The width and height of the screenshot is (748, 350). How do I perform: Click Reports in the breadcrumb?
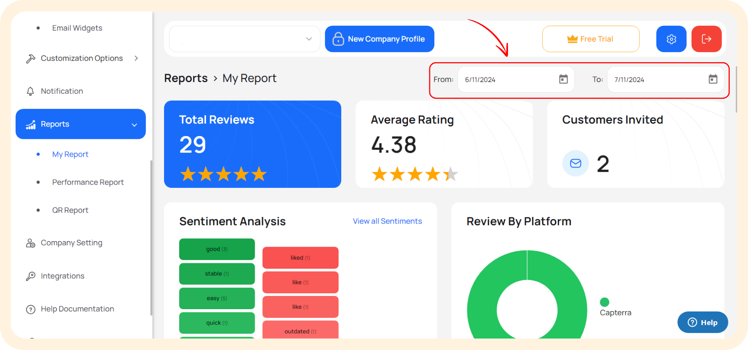point(186,78)
